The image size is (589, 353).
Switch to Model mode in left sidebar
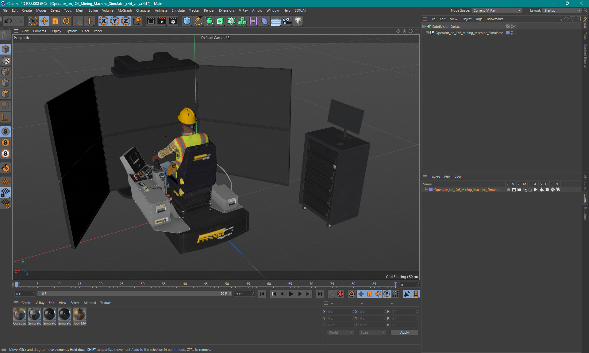6,49
